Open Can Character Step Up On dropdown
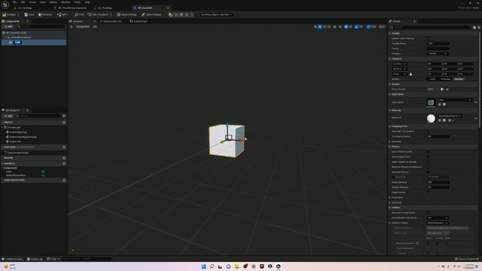The width and height of the screenshot is (482, 271). (x=438, y=218)
